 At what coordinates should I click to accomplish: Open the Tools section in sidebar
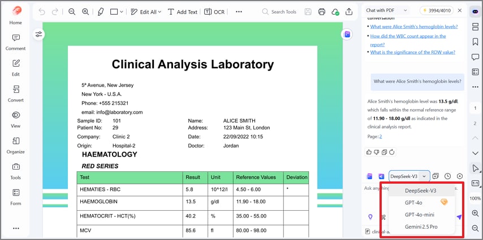click(x=16, y=171)
